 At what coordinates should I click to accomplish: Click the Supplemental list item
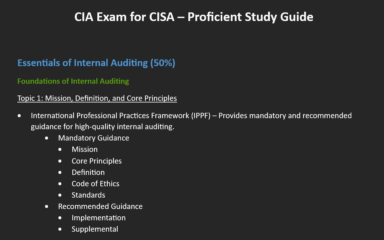pyautogui.click(x=95, y=229)
